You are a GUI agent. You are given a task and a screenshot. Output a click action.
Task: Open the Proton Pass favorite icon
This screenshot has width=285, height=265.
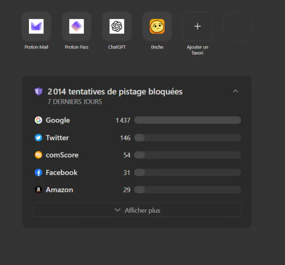pyautogui.click(x=76, y=26)
